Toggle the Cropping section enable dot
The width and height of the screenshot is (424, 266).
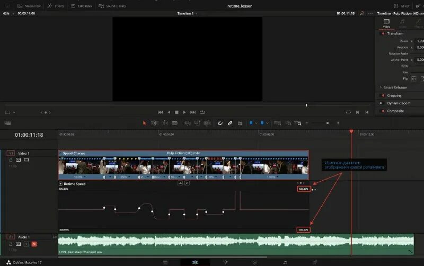click(x=383, y=95)
